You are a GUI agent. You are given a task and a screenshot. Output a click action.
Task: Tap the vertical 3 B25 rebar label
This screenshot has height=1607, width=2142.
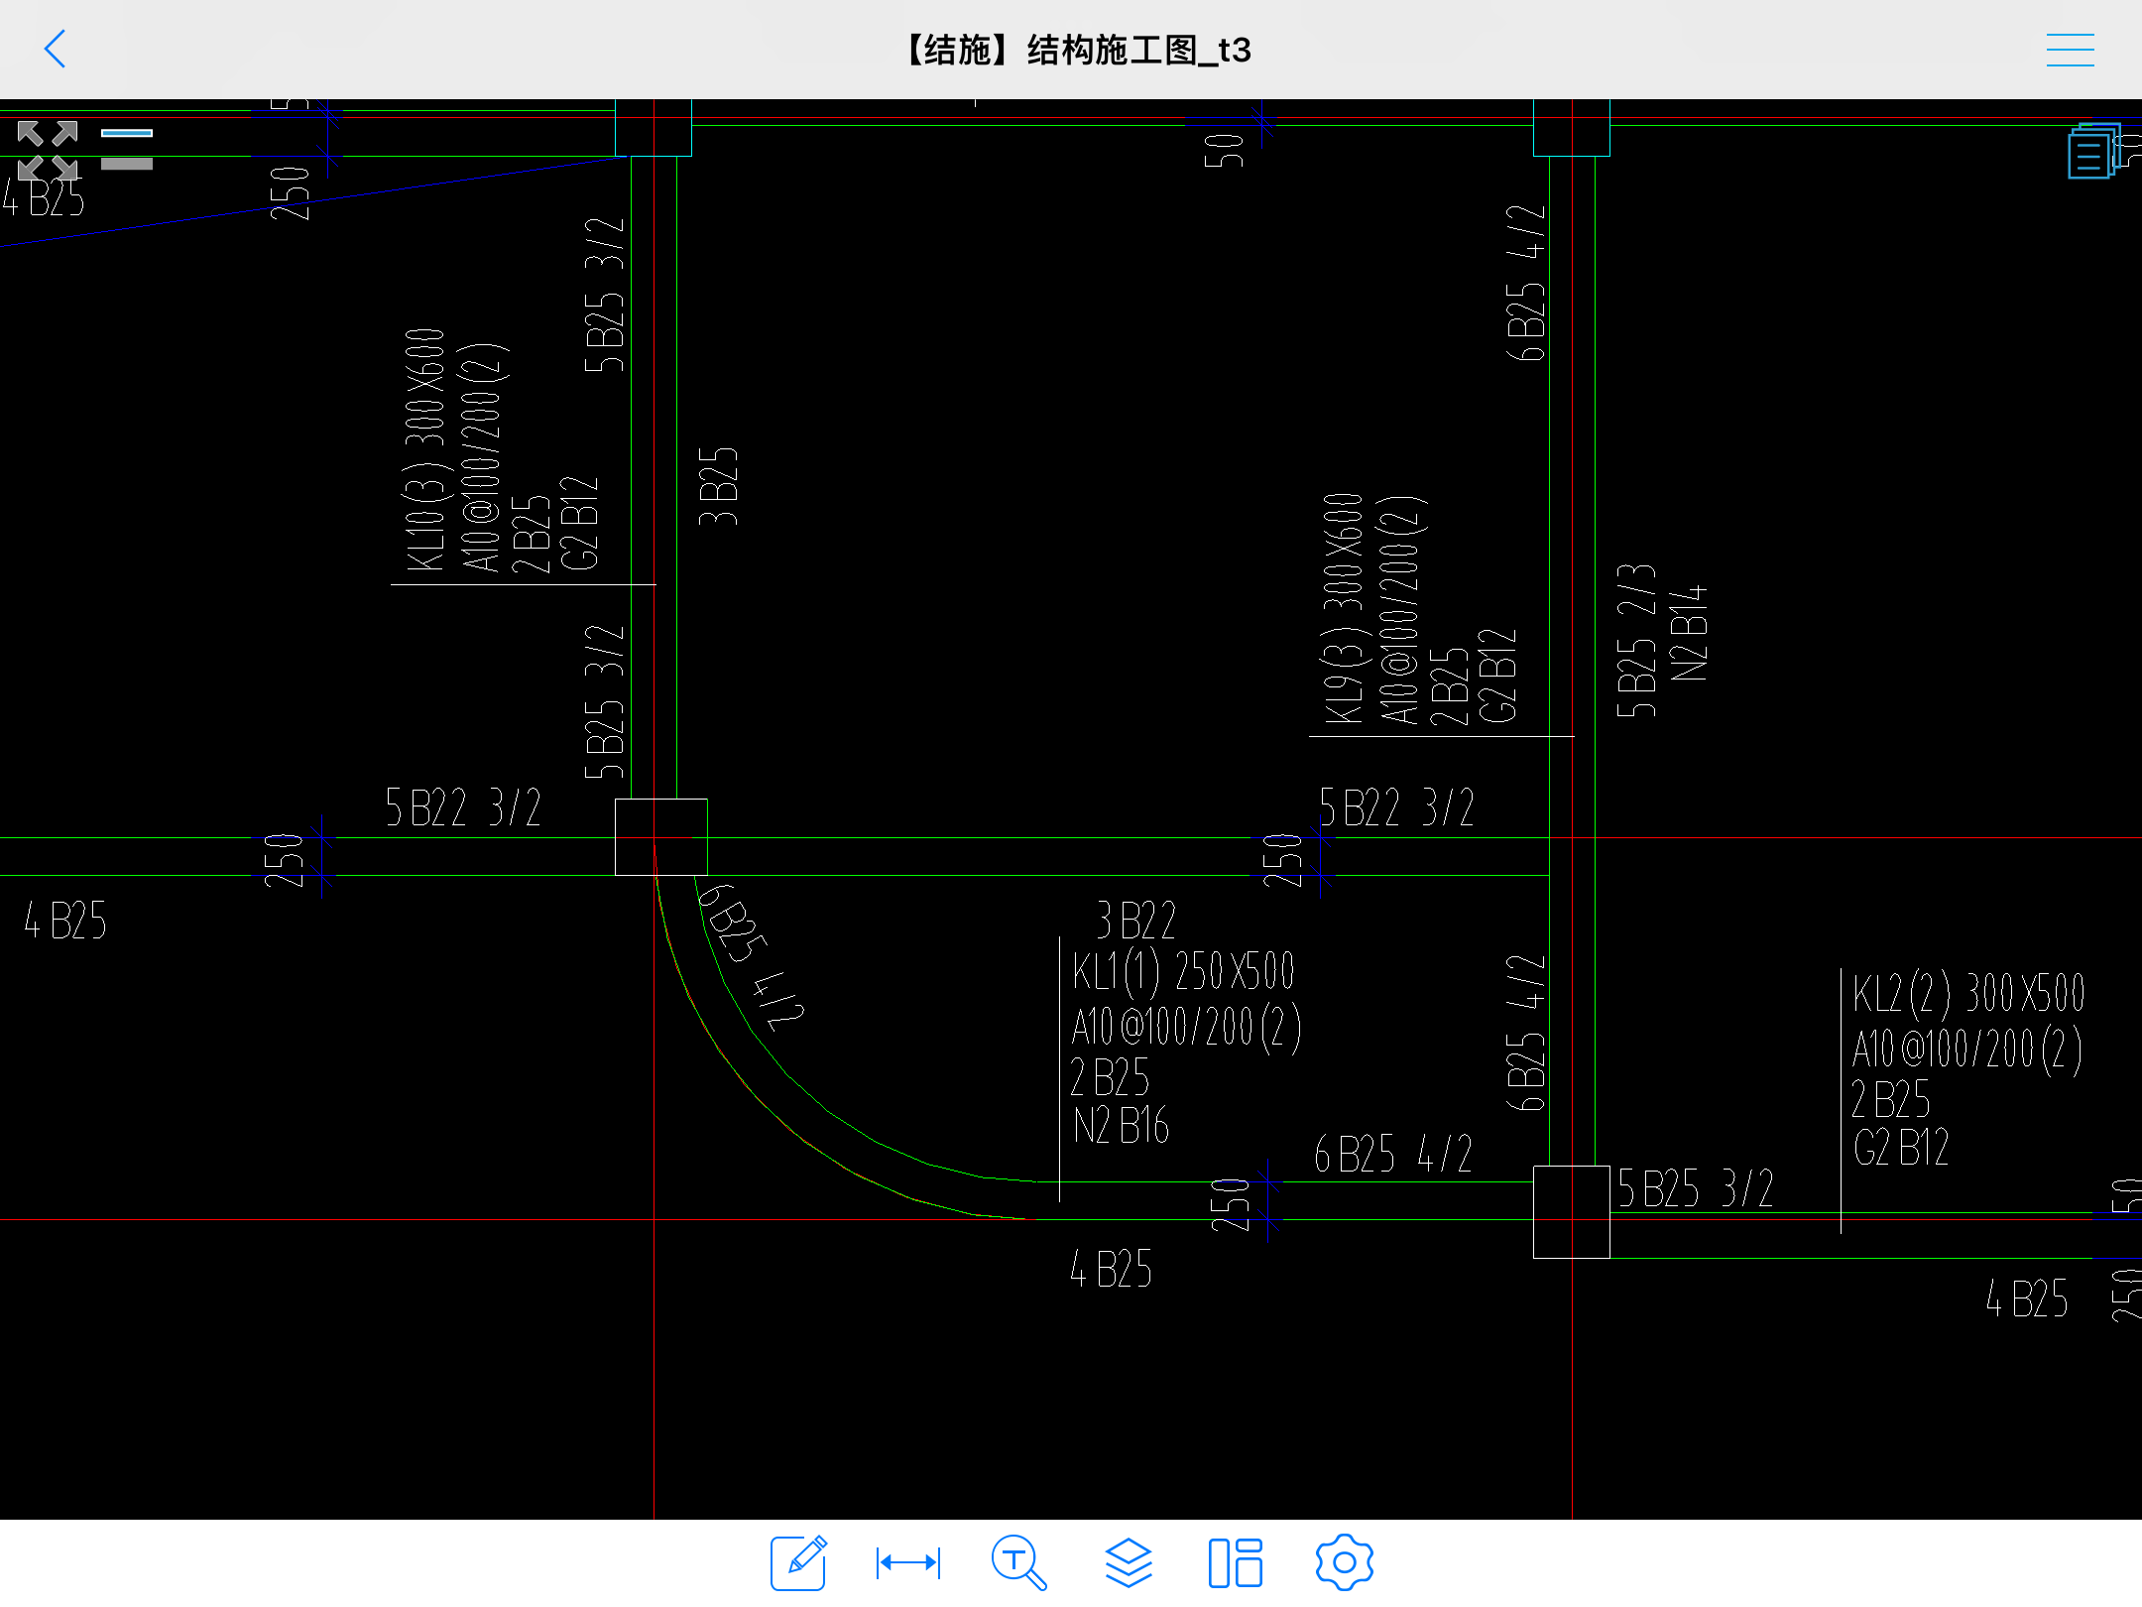pos(718,486)
